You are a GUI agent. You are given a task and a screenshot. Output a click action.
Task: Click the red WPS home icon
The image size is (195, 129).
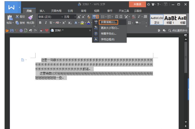[x=47, y=31]
